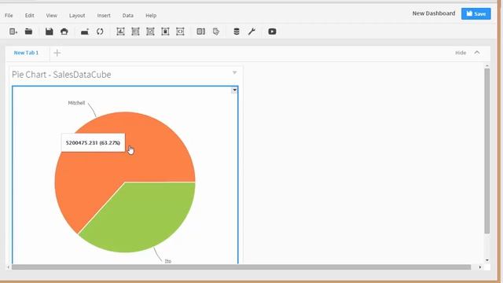The image size is (503, 283).
Task: Collapse toolbar with the up chevron
Action: 477,53
